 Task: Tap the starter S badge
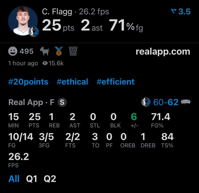62,102
